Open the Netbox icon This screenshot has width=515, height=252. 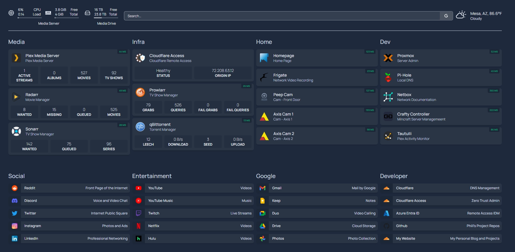[x=388, y=97]
